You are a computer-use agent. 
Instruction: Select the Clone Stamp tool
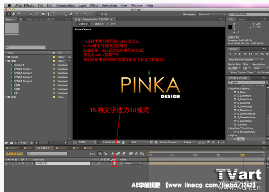point(66,14)
